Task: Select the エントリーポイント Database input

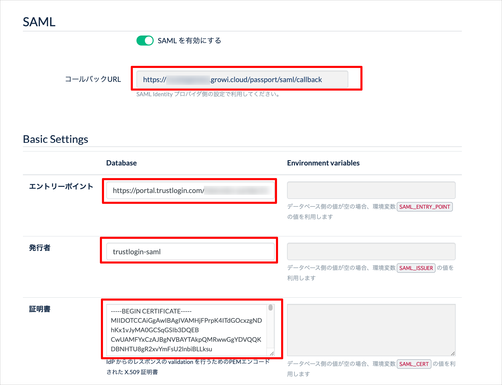Action: (x=190, y=190)
